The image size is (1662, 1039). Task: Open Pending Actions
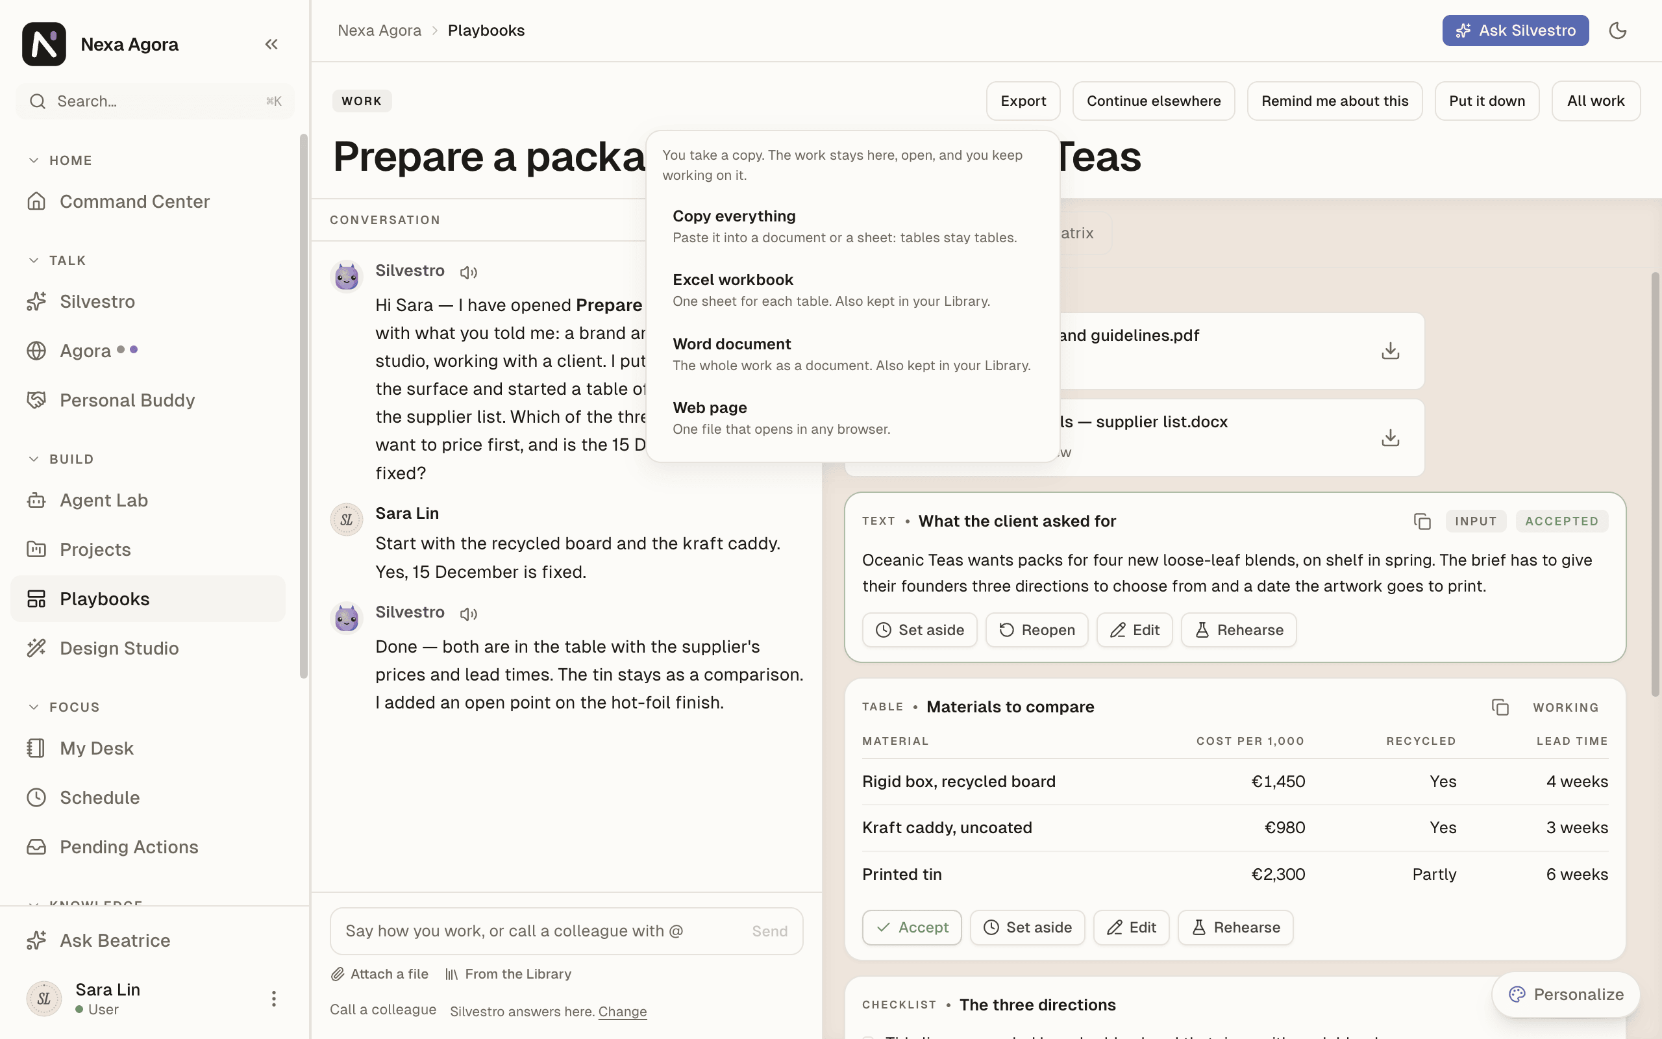147,847
